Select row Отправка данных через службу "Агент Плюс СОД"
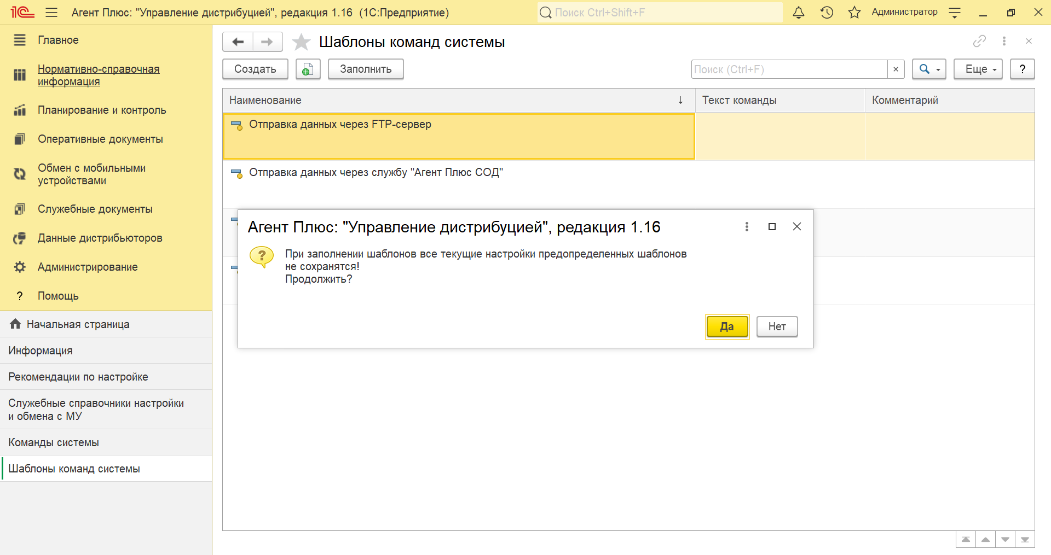Viewport: 1051px width, 555px height. pos(628,184)
